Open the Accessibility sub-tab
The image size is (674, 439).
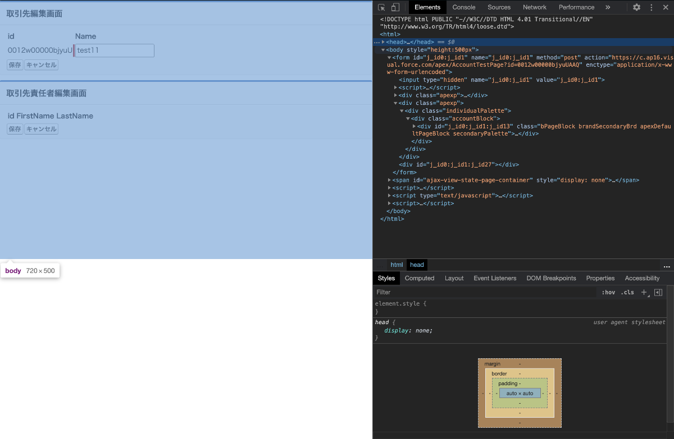pos(642,278)
